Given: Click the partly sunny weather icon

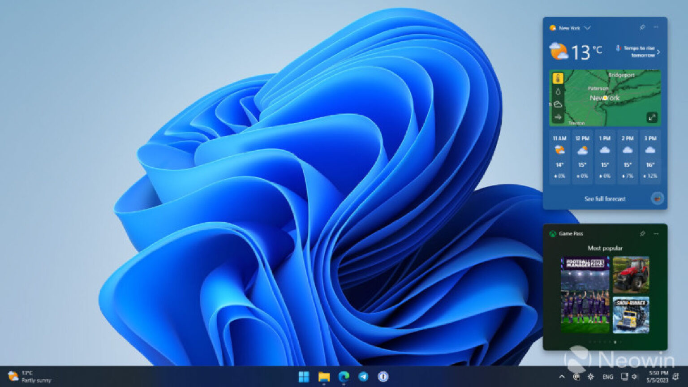Looking at the screenshot, I should tap(558, 51).
